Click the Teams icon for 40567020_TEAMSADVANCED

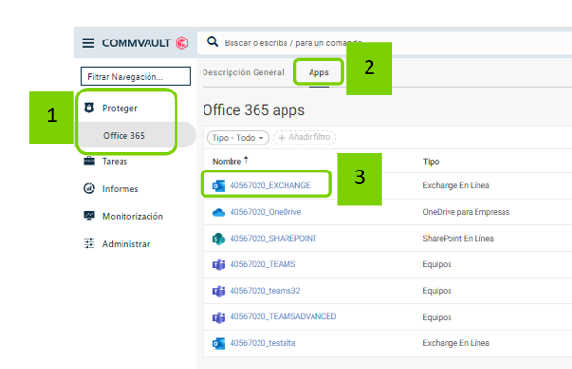click(x=219, y=317)
